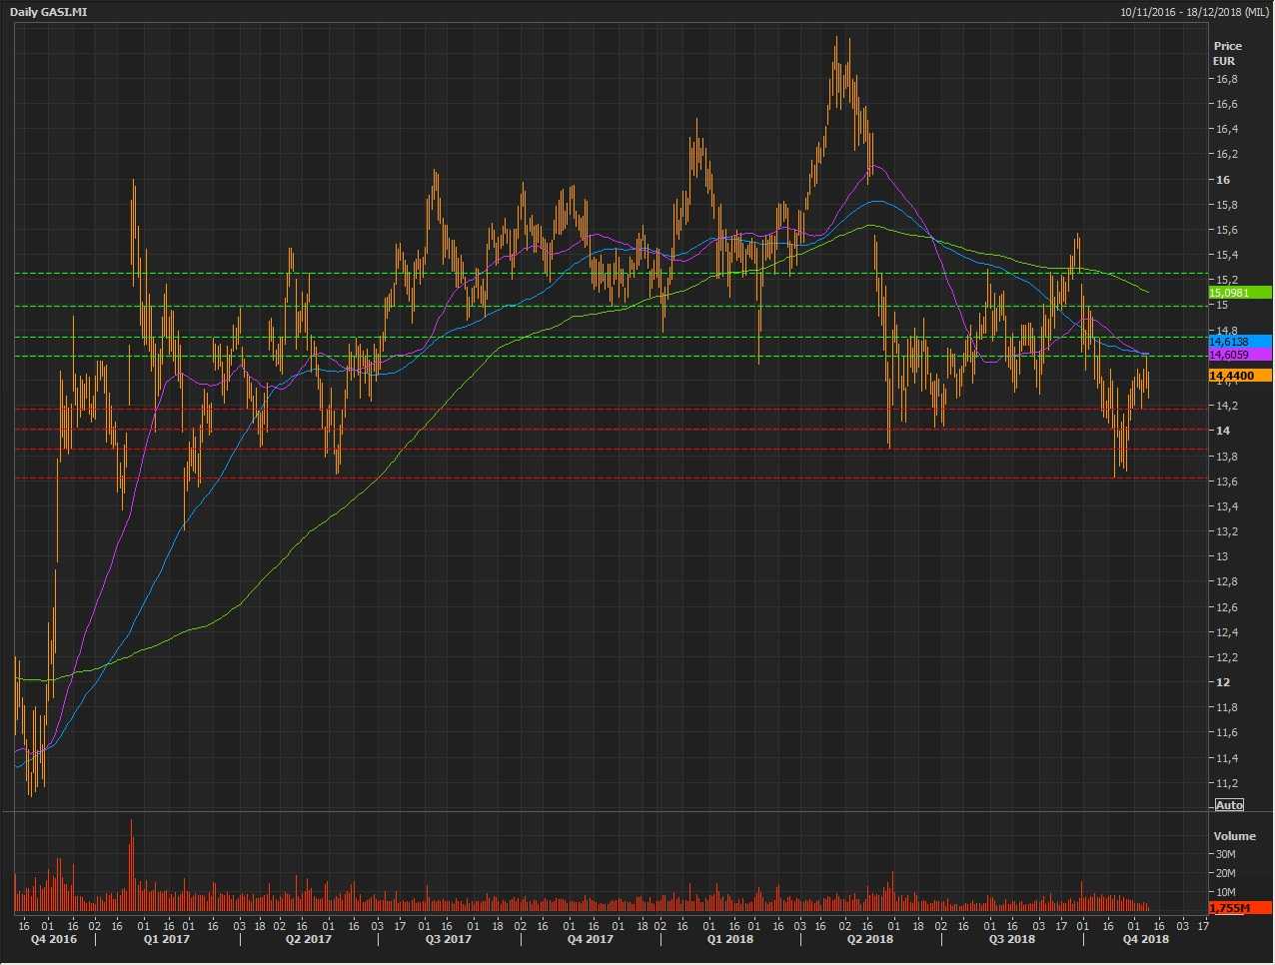The image size is (1275, 965).
Task: Click the Volume pane heading
Action: 1234,836
